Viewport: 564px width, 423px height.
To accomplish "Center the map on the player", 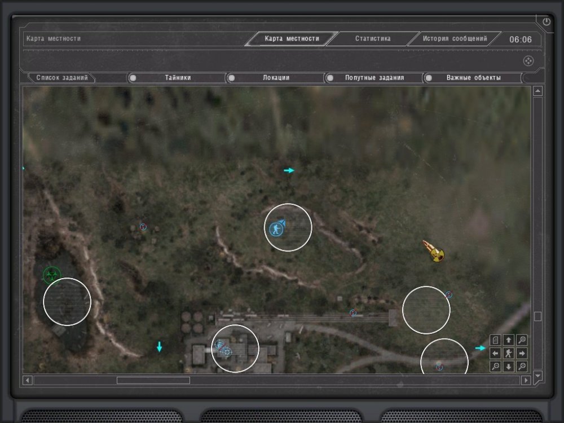I will tap(509, 354).
